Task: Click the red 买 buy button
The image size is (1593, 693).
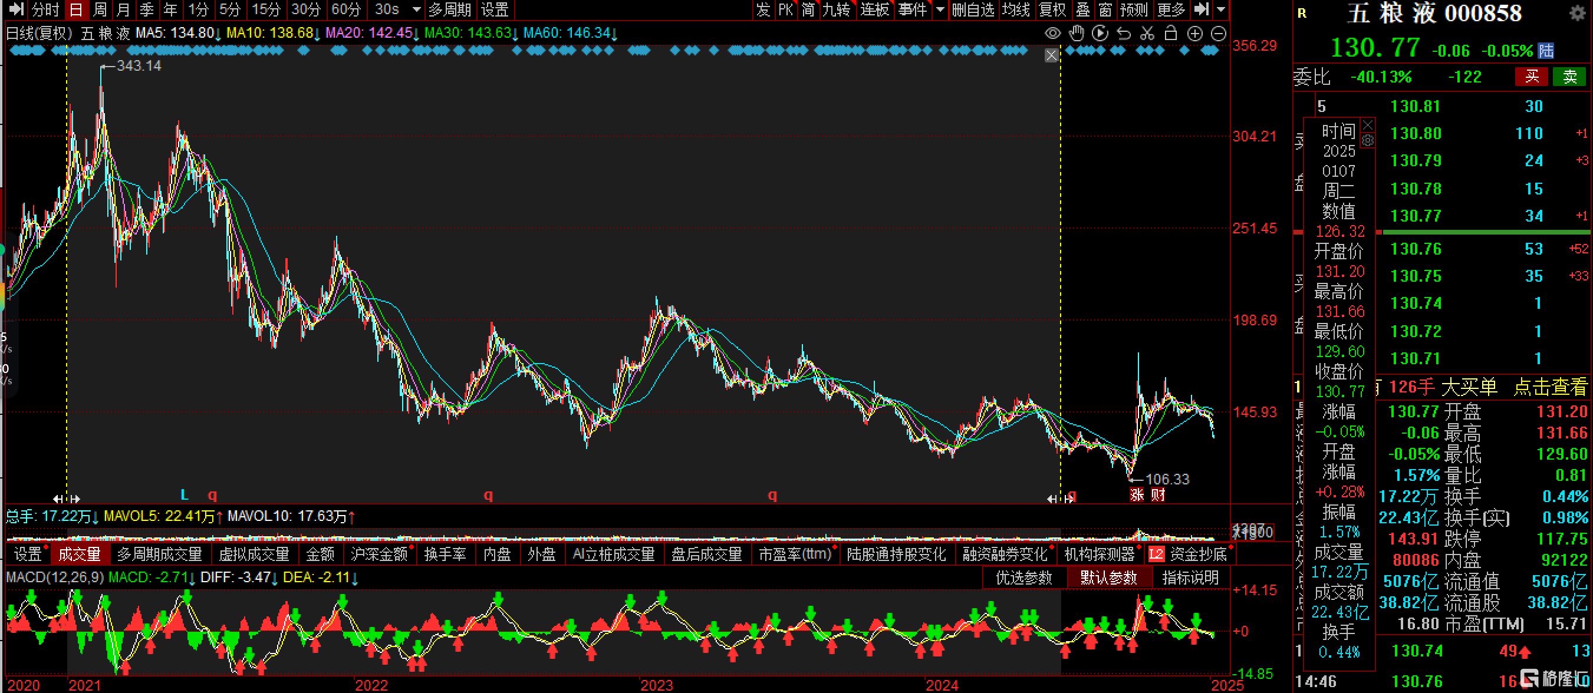Action: click(x=1531, y=77)
